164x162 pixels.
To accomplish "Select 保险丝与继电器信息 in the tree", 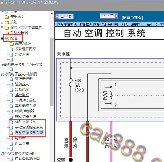I will click(x=26, y=27).
